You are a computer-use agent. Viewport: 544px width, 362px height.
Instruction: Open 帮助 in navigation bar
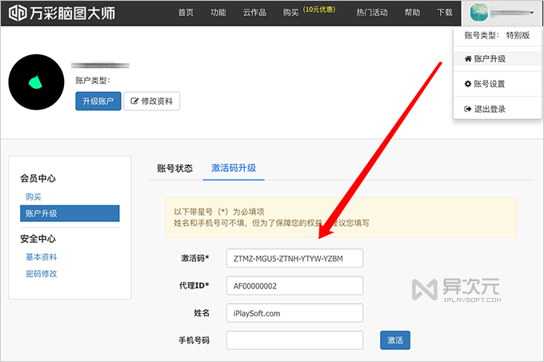pyautogui.click(x=412, y=13)
